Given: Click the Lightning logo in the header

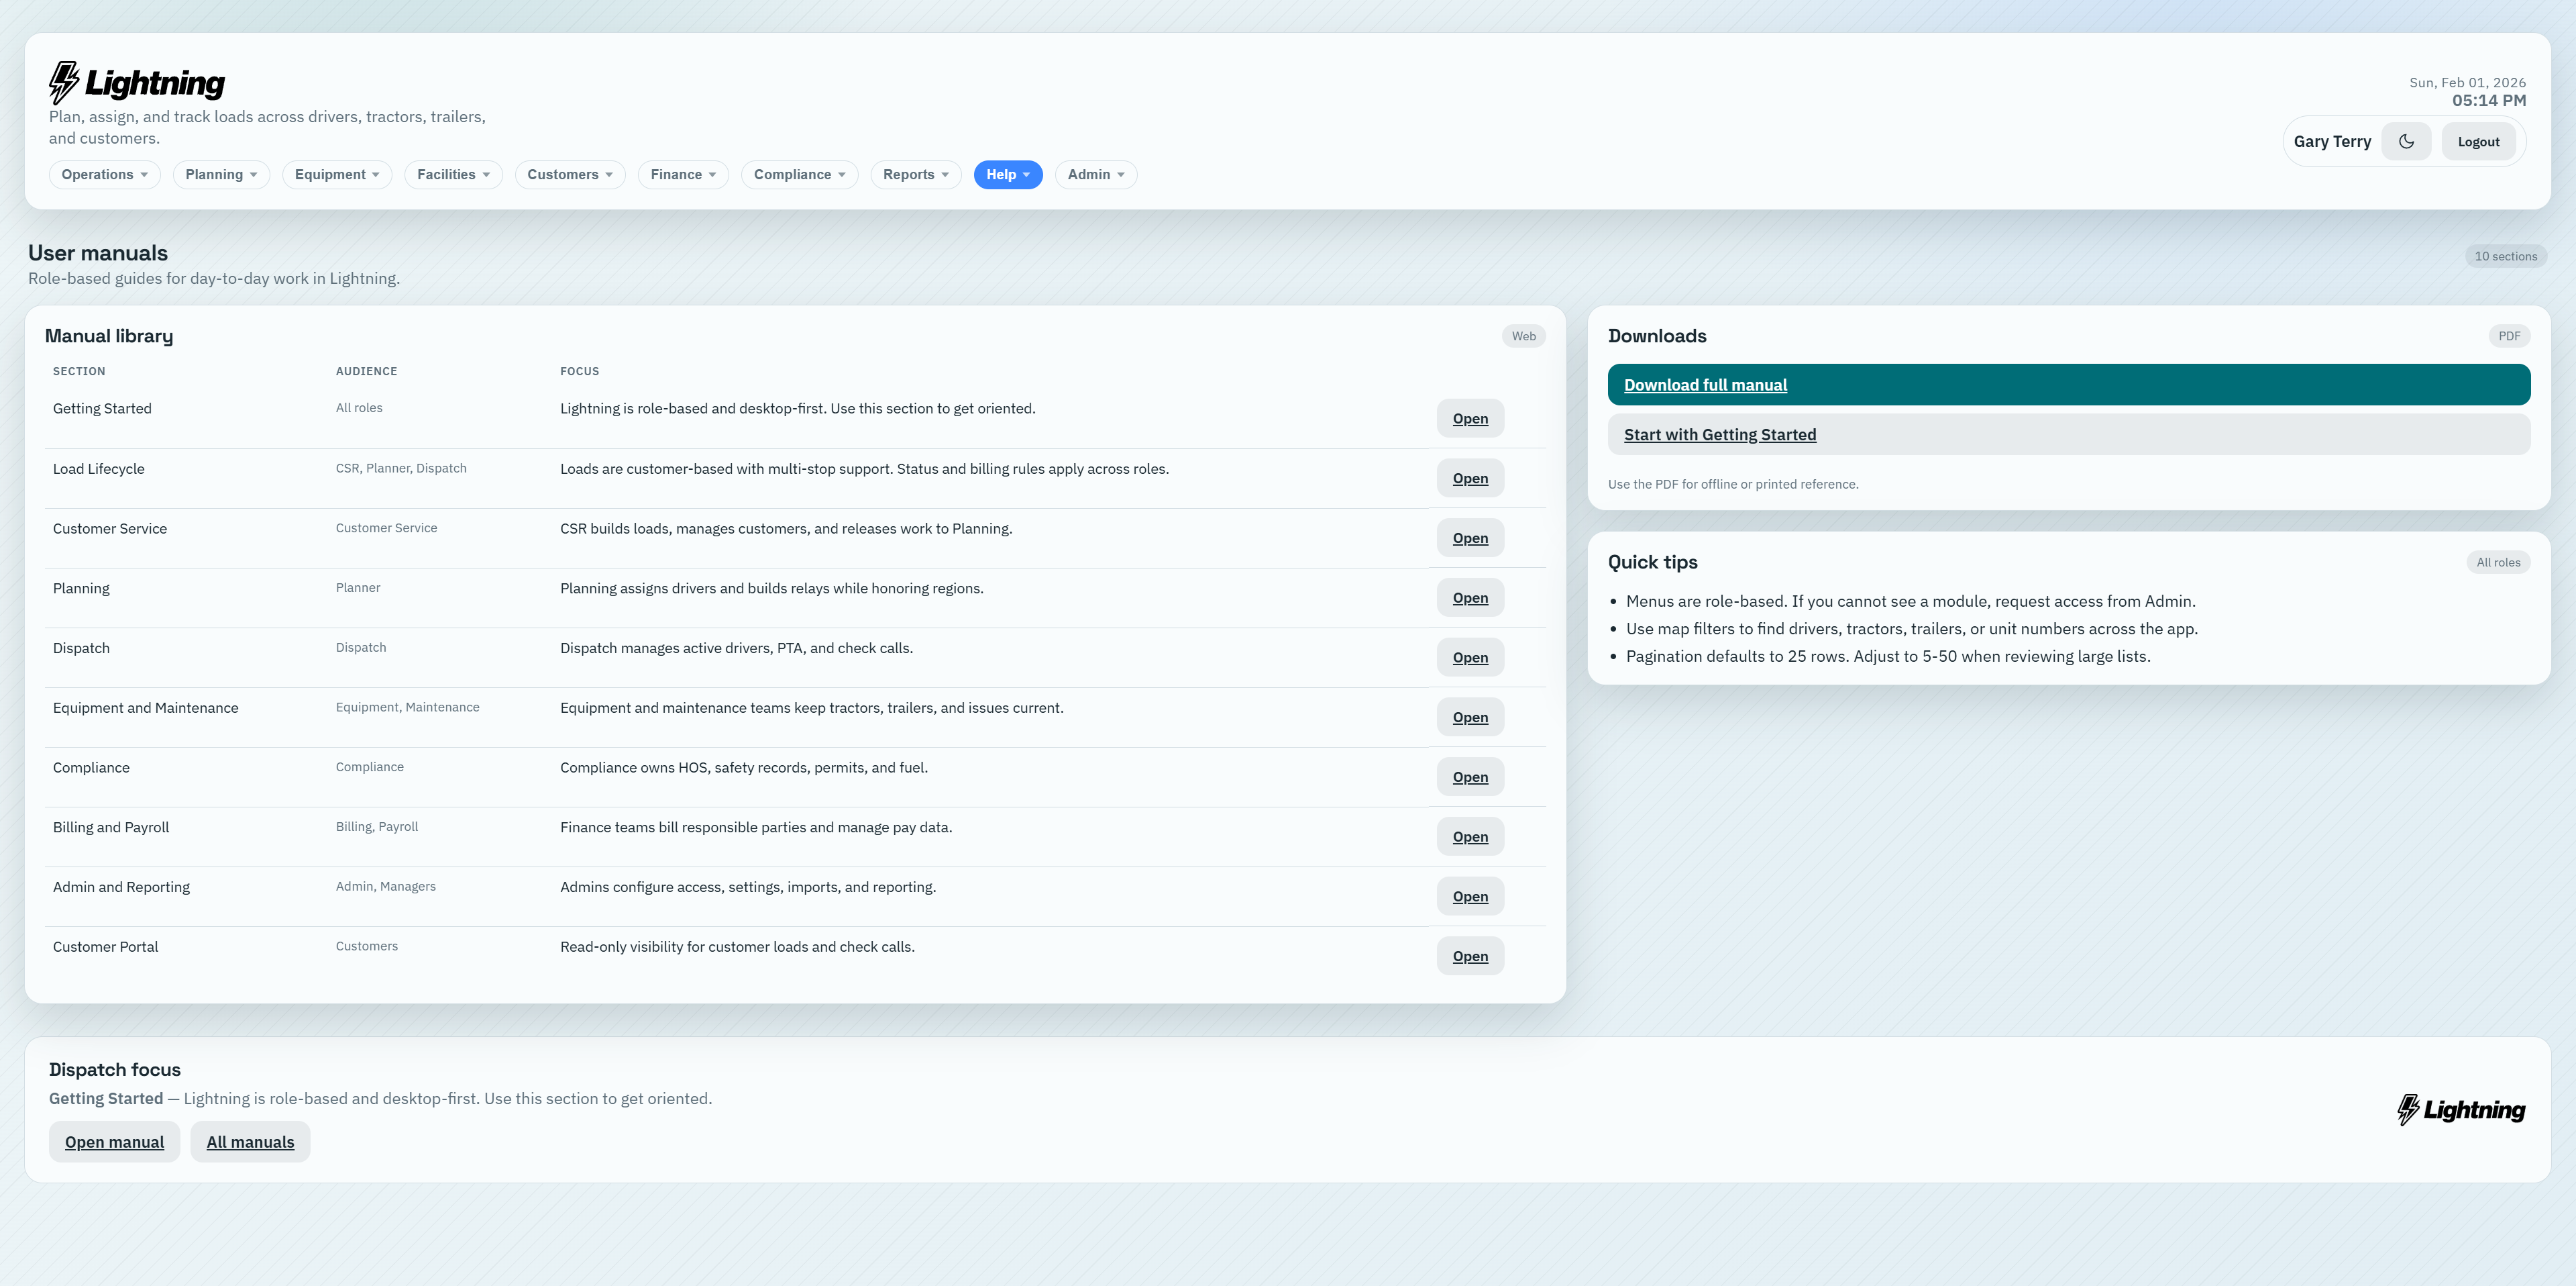Looking at the screenshot, I should tap(137, 82).
